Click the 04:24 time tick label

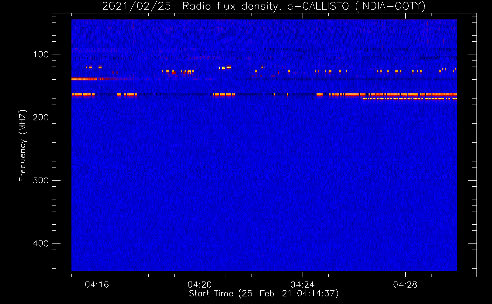coord(303,285)
